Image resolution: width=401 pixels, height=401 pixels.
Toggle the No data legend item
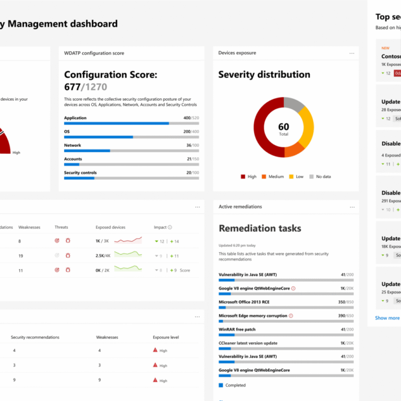[320, 177]
